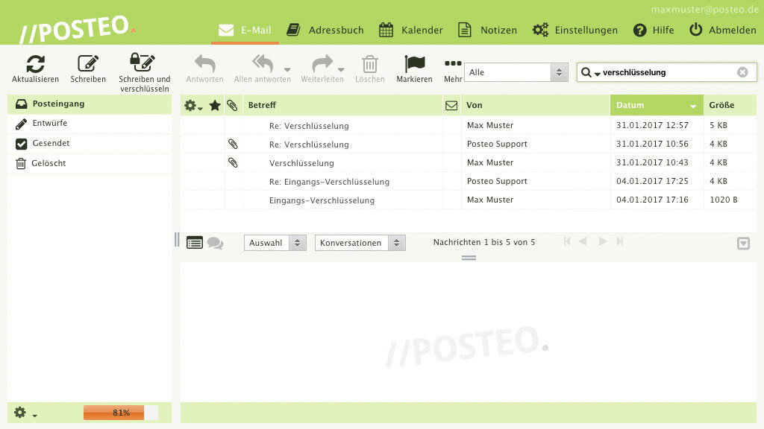Image resolution: width=764 pixels, height=429 pixels.
Task: Open the 12:57 Re: Verschlüsselung message
Action: pyautogui.click(x=469, y=125)
